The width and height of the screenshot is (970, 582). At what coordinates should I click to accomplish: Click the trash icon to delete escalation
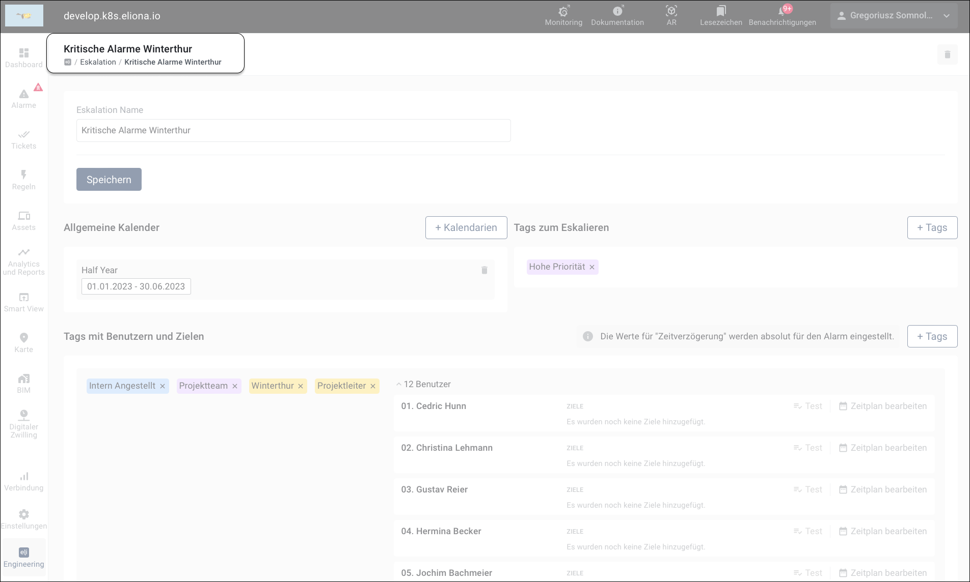pos(947,54)
